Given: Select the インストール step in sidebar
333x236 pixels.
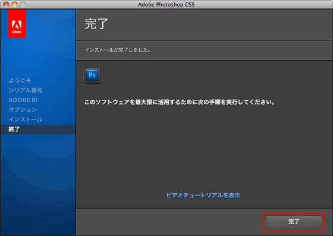Looking at the screenshot, I should click(26, 119).
